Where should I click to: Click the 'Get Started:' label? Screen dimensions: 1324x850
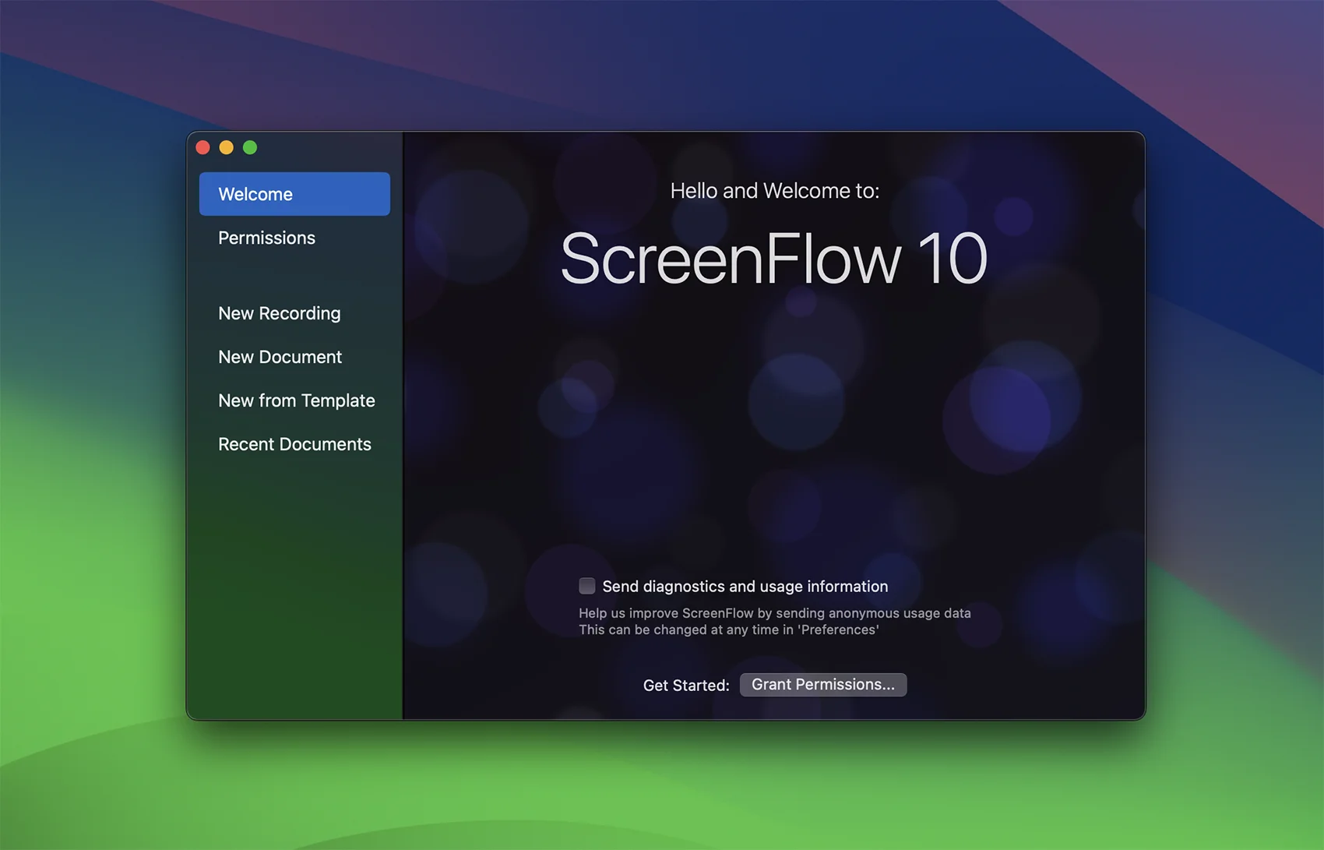coord(686,686)
